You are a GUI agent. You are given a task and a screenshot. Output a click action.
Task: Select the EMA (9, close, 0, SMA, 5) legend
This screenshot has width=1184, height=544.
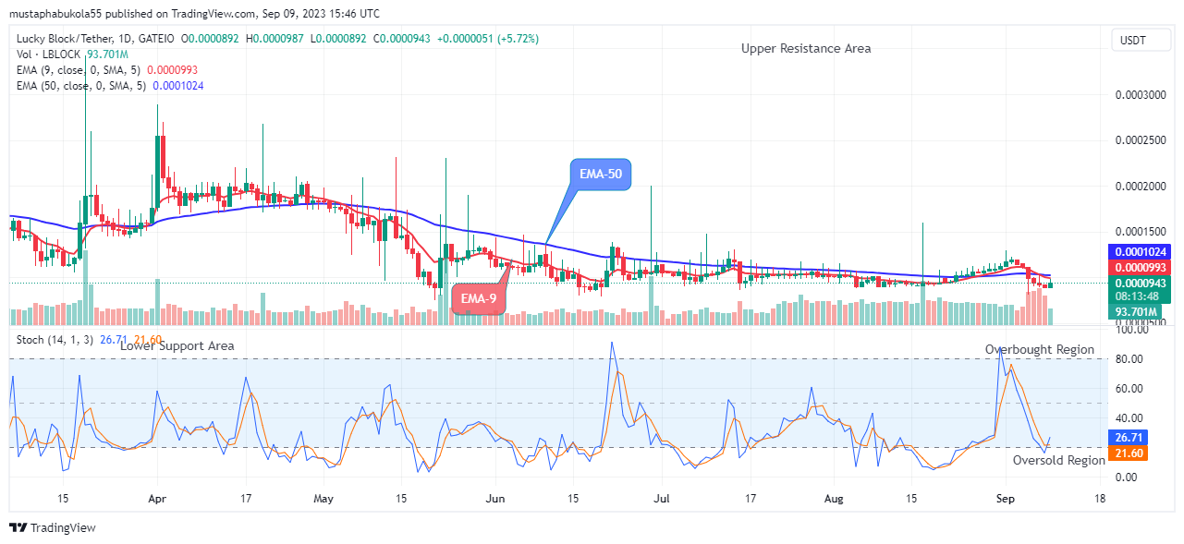tap(78, 70)
